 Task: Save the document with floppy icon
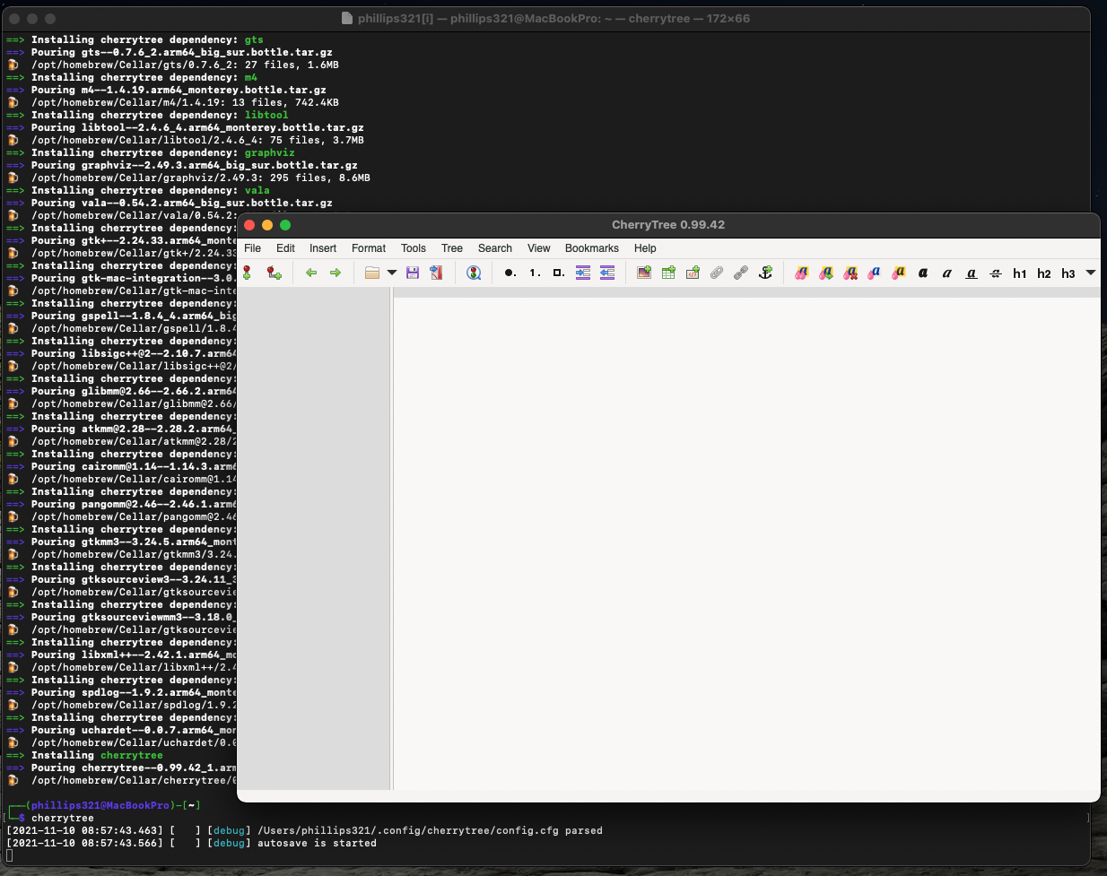click(413, 273)
